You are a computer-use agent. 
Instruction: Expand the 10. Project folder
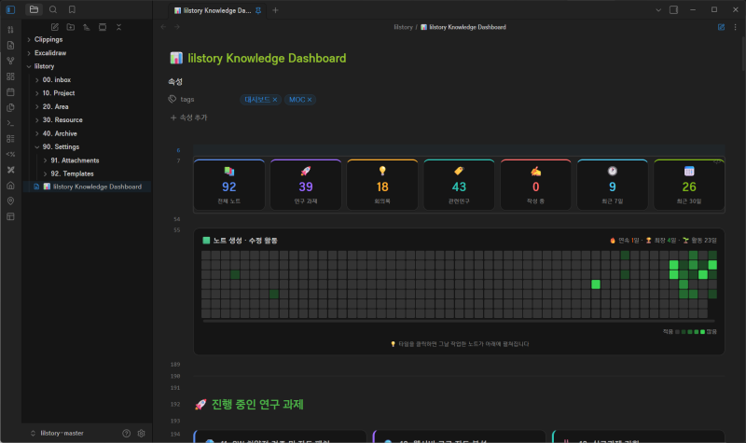(x=37, y=93)
